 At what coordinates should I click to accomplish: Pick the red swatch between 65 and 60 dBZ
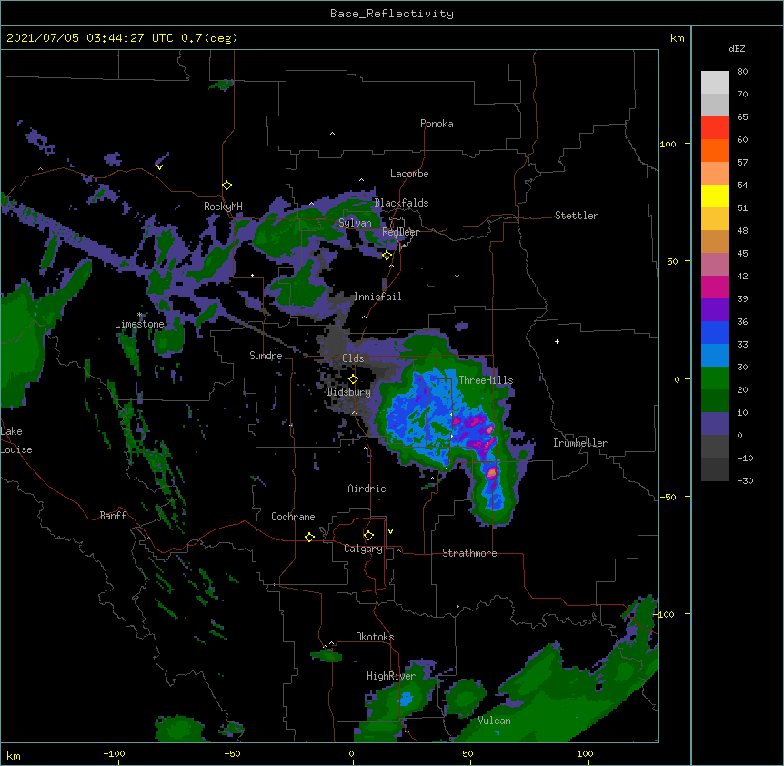point(715,127)
